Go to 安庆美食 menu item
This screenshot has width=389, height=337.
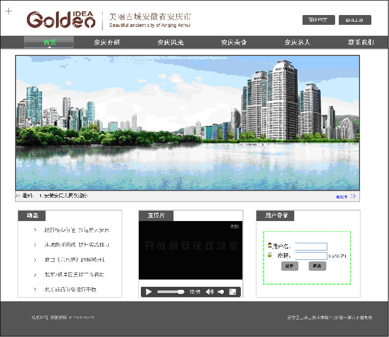pos(234,42)
